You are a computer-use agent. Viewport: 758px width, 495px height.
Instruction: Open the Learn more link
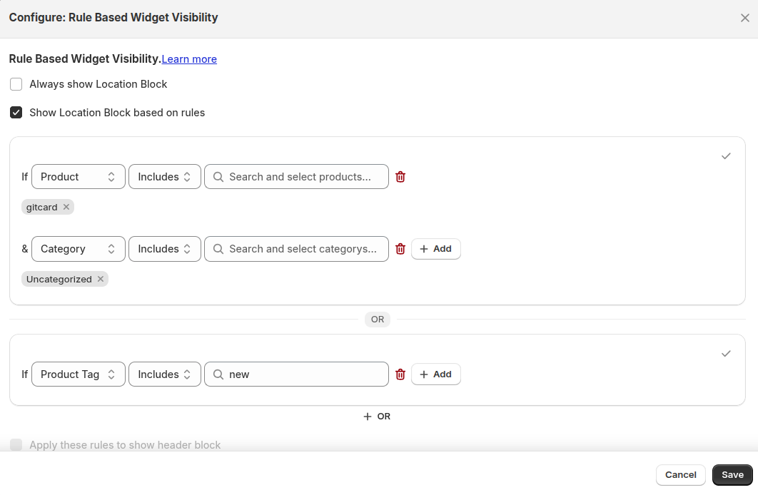pyautogui.click(x=188, y=59)
